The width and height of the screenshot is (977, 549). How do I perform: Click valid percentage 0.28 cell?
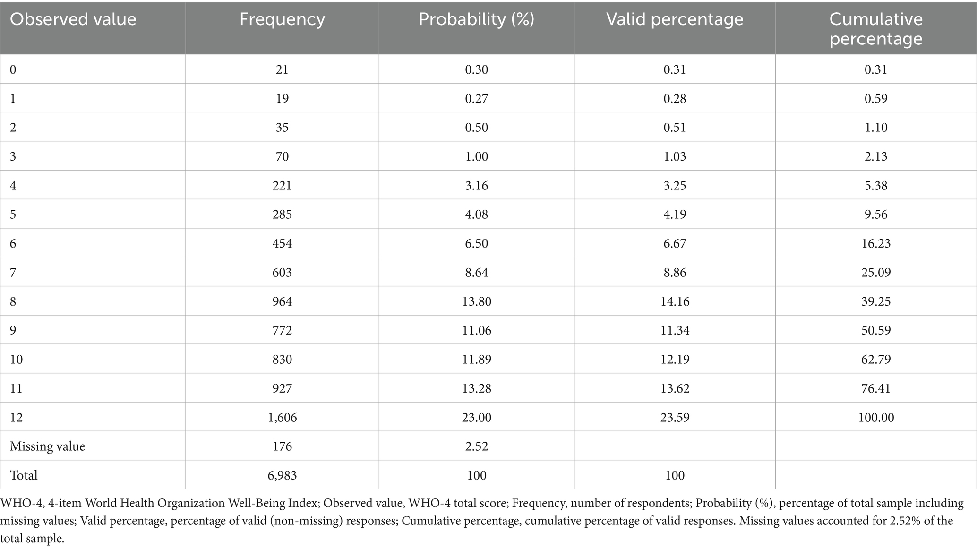pyautogui.click(x=675, y=99)
